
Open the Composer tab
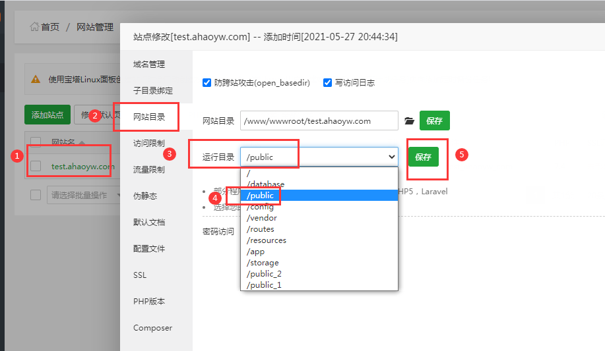coord(152,328)
